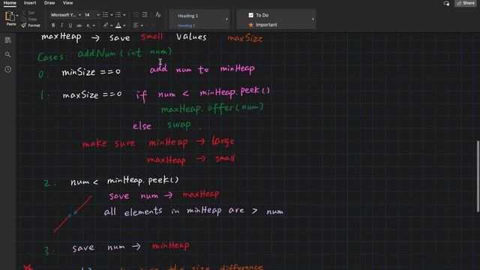Viewport: 480px width, 270px height.
Task: Click the text highlight color pen
Action: pyautogui.click(x=106, y=25)
